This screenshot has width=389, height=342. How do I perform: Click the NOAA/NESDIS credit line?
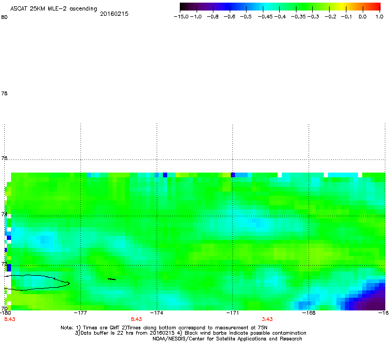(x=227, y=339)
